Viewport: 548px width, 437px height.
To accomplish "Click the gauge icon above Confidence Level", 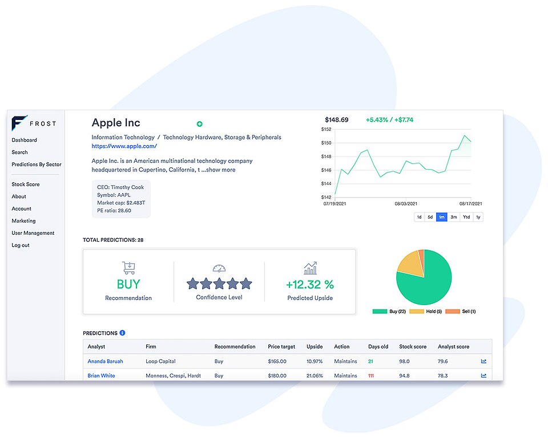I will pos(220,268).
